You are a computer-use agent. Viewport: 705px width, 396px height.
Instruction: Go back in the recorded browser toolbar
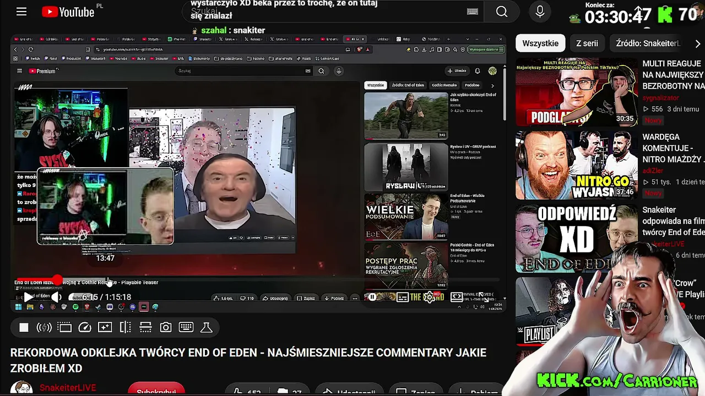point(15,50)
